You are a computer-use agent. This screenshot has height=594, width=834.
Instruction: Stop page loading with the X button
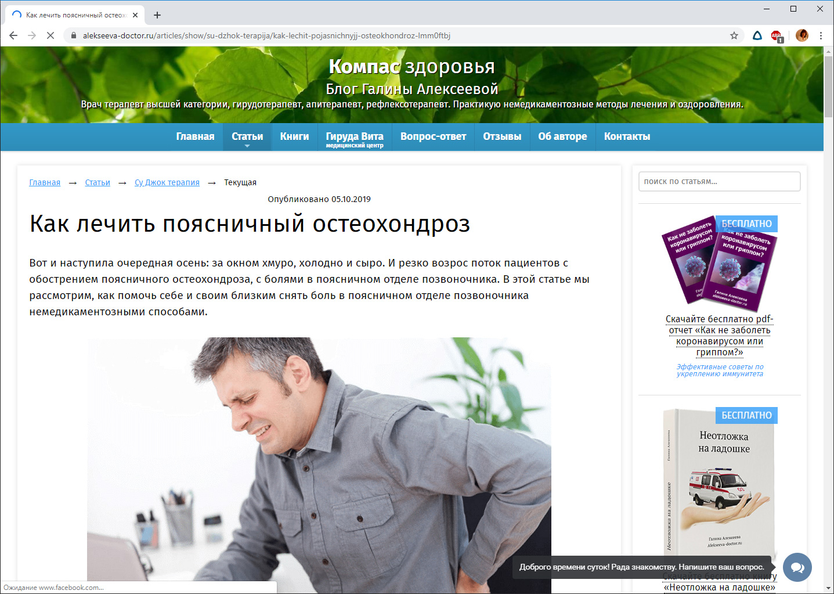(50, 35)
